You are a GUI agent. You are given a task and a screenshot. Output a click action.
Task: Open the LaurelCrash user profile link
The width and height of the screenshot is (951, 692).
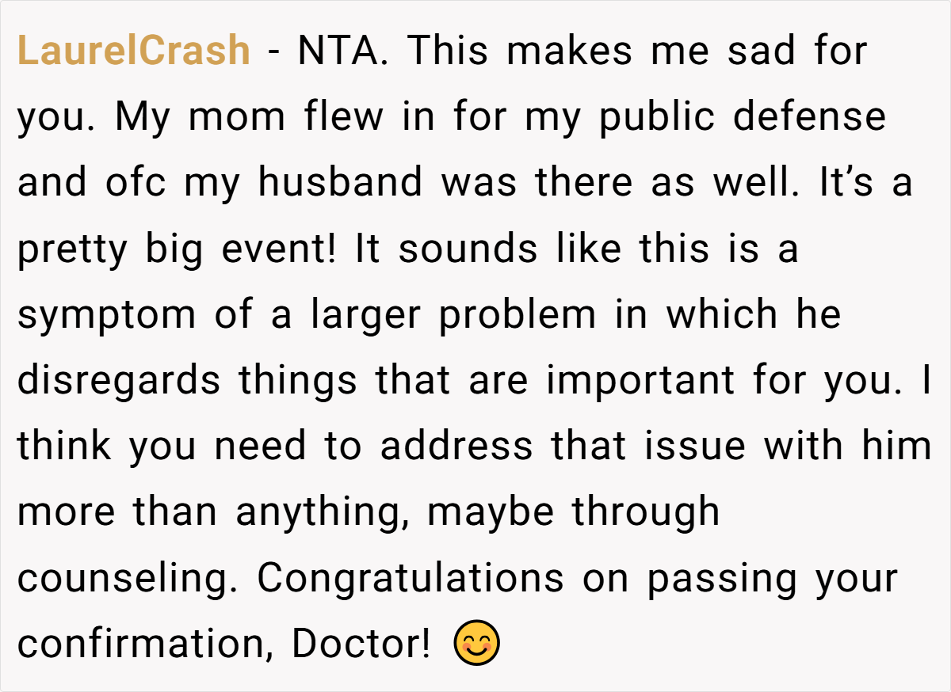click(134, 51)
